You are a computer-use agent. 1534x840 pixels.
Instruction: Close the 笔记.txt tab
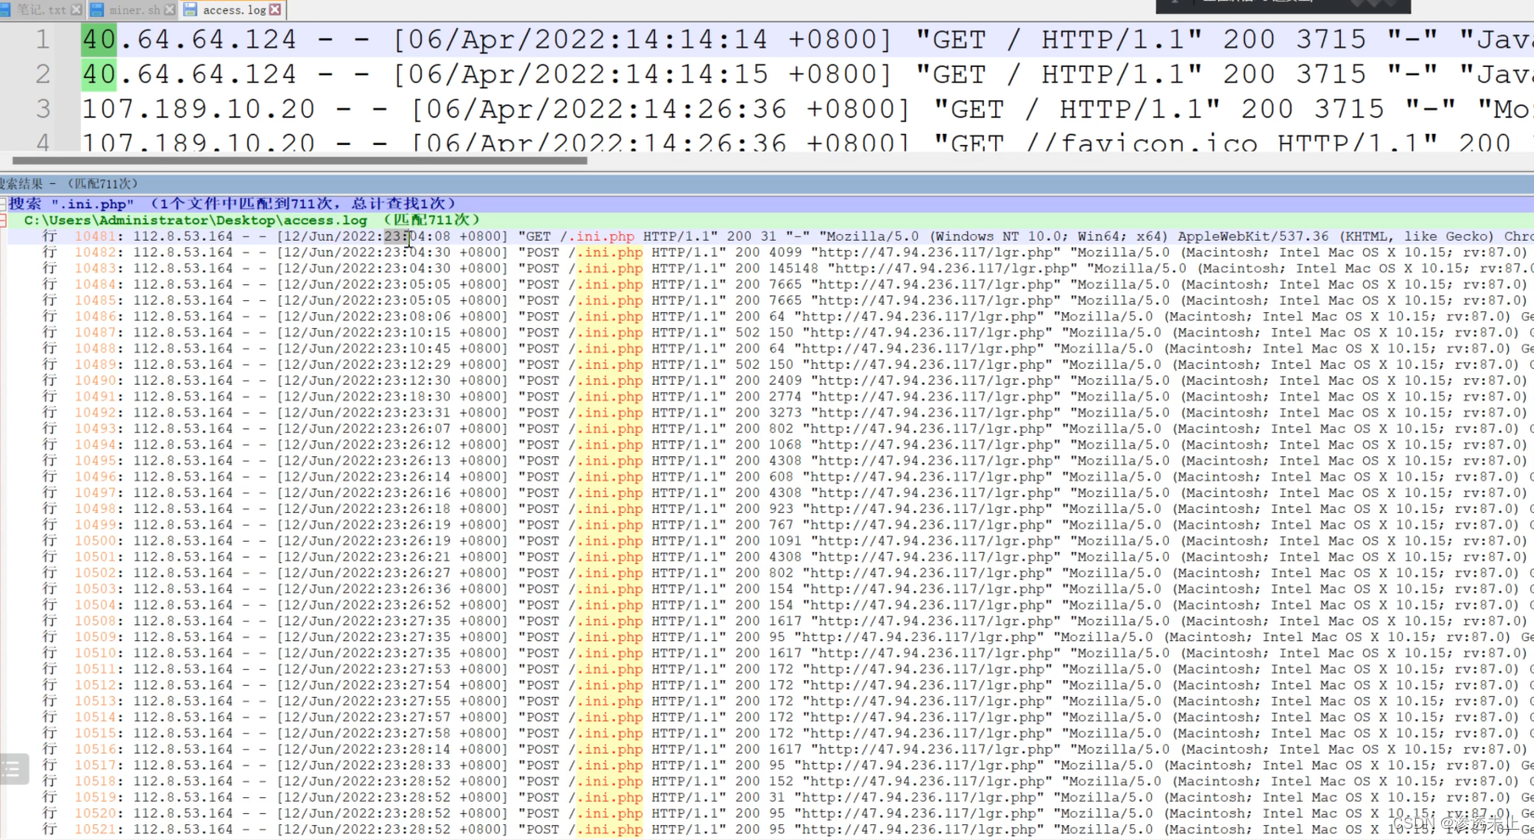coord(76,9)
